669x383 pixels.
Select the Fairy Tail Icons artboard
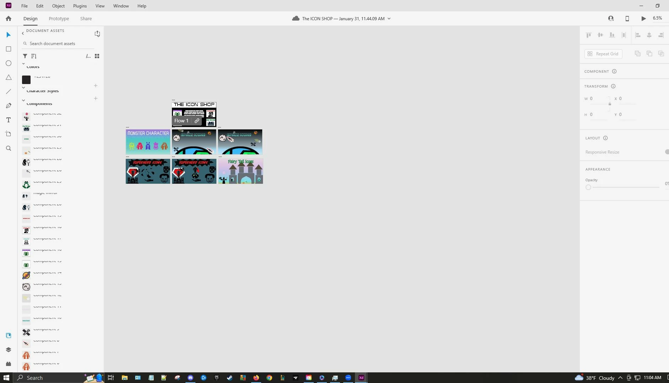[241, 171]
